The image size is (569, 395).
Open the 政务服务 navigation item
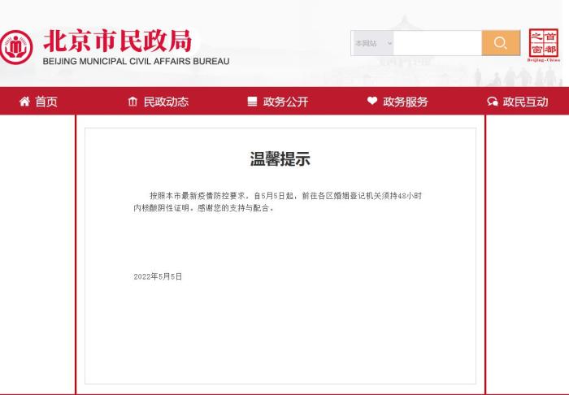coord(405,102)
